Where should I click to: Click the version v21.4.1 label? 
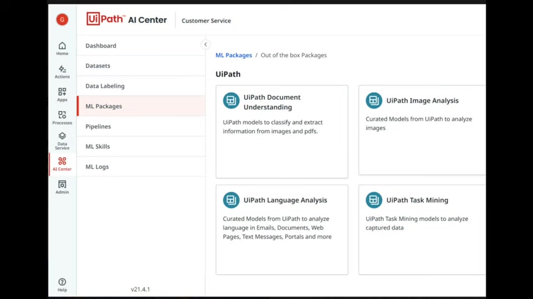pos(140,289)
